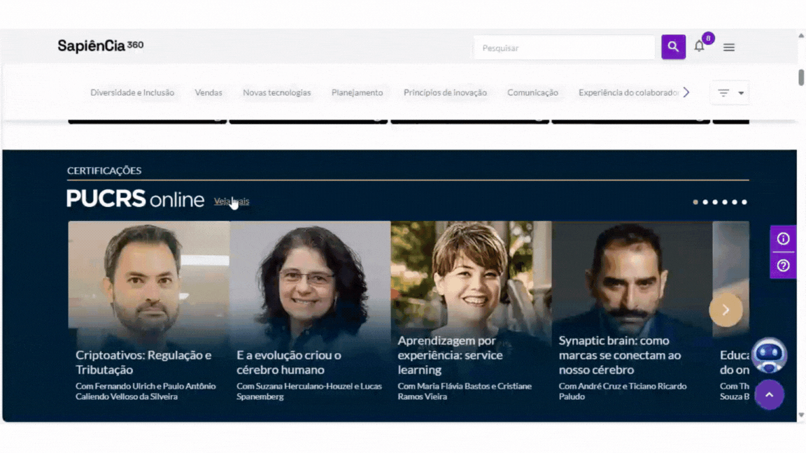Open the info icon side button

[783, 239]
